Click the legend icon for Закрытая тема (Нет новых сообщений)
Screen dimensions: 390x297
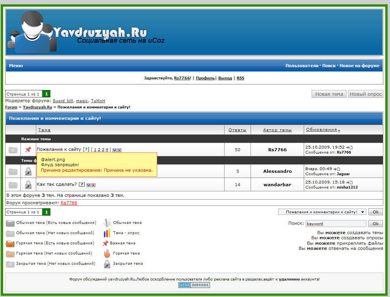tap(10, 264)
